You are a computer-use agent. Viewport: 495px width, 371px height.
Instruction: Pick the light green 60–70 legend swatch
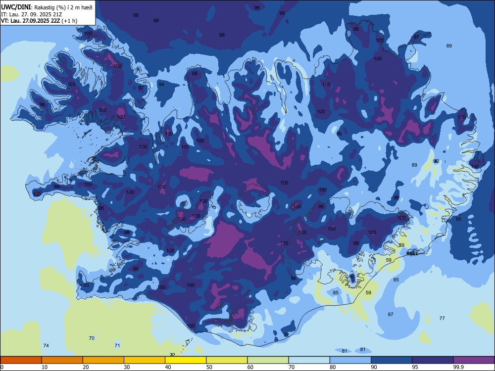pyautogui.click(x=268, y=360)
